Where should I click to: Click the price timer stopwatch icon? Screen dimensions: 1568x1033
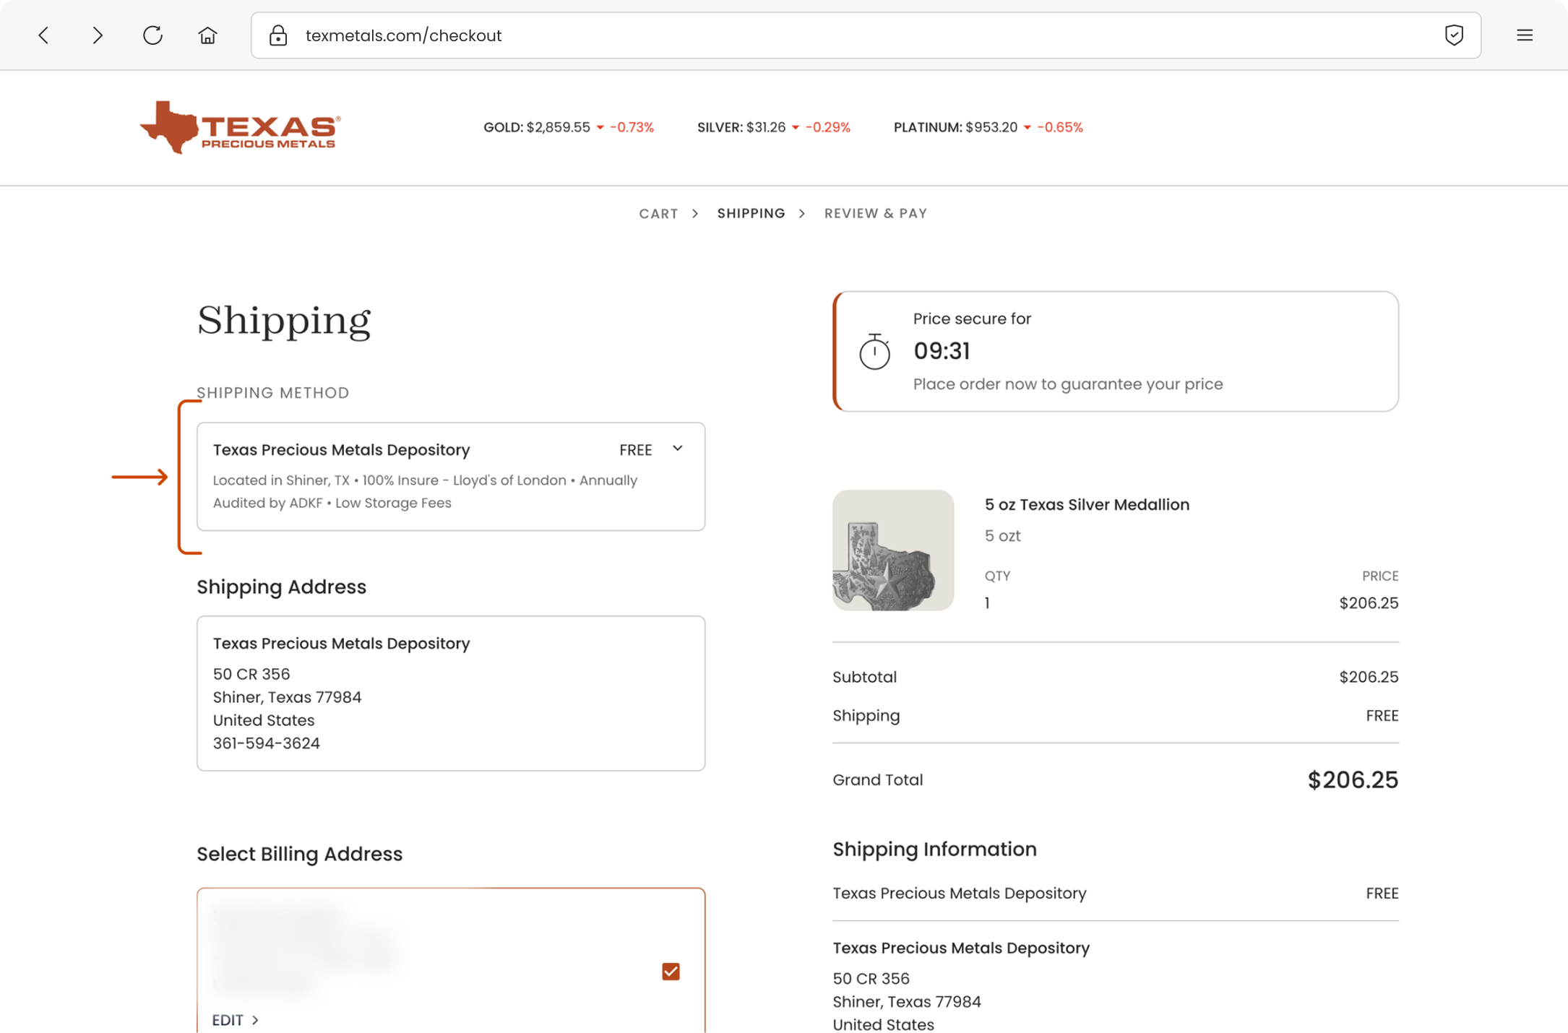874,352
